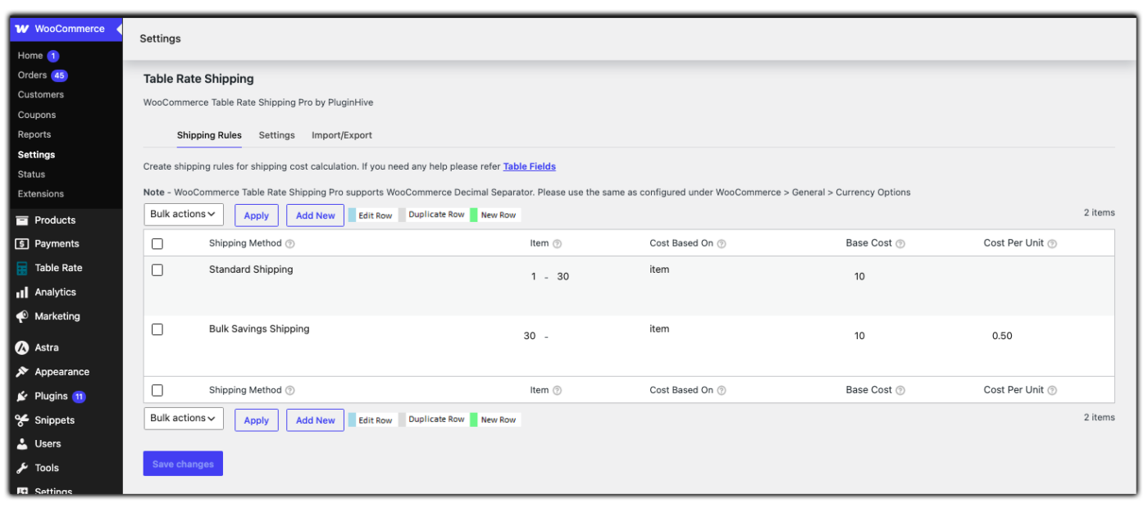Switch to the Import/Export tab
Viewport: 1148px width, 508px height.
(x=342, y=135)
